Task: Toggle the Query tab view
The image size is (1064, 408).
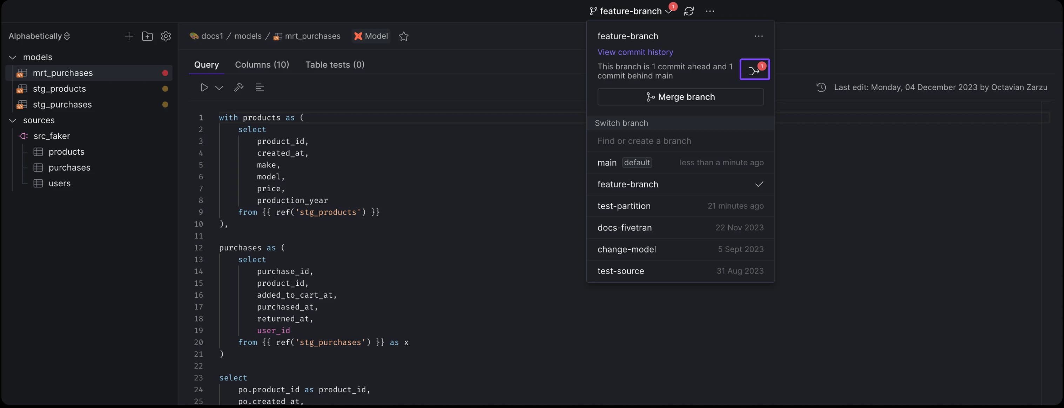Action: (x=206, y=64)
